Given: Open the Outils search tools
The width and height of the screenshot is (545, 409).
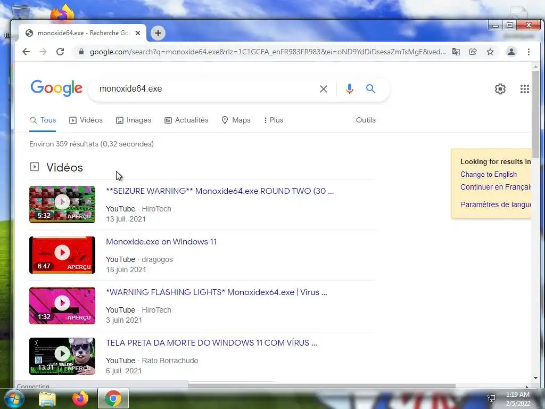Looking at the screenshot, I should click(x=366, y=120).
